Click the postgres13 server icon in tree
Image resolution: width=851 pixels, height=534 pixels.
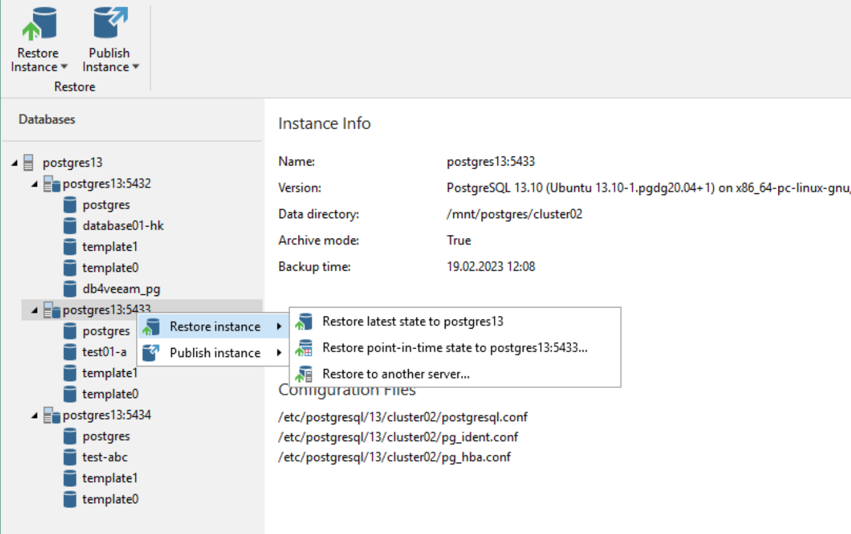click(28, 162)
